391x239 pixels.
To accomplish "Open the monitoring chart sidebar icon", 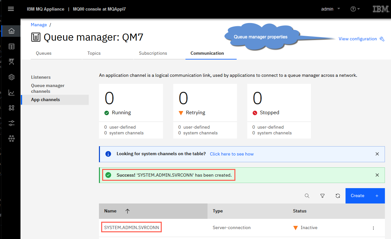I will [12, 92].
